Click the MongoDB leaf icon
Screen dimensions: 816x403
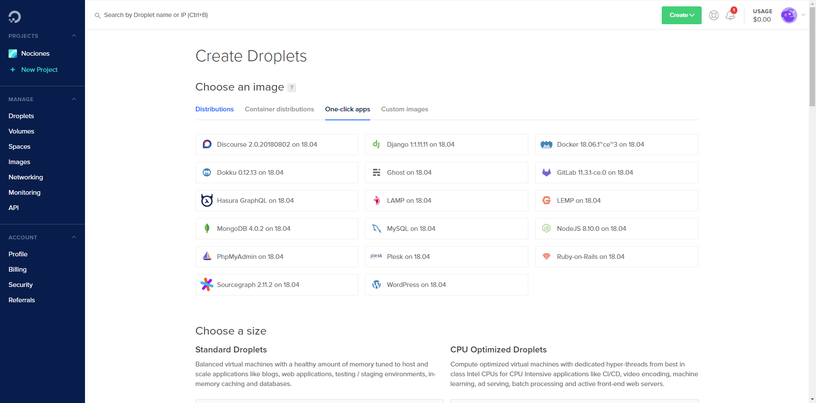click(207, 229)
